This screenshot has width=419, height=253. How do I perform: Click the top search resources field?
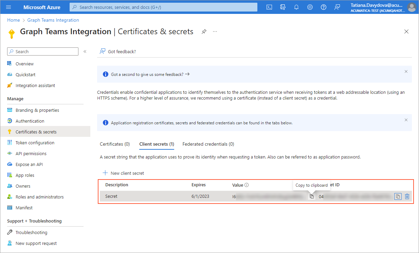click(163, 7)
